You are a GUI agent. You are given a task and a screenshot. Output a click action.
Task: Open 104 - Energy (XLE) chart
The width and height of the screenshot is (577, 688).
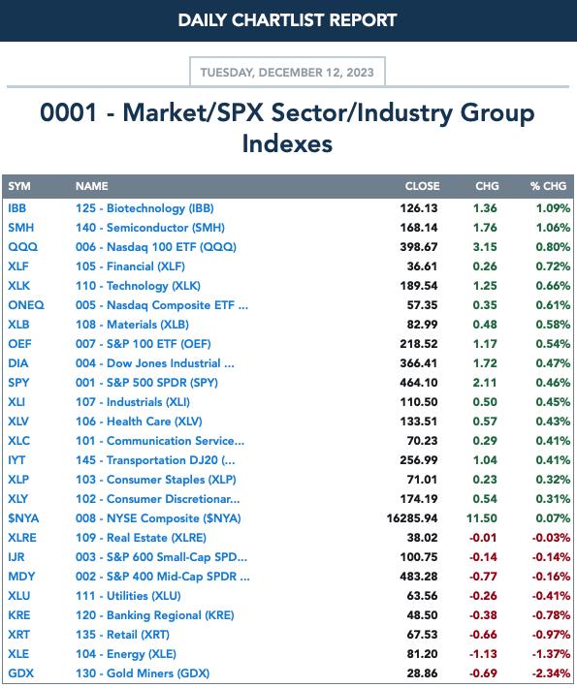tap(126, 654)
